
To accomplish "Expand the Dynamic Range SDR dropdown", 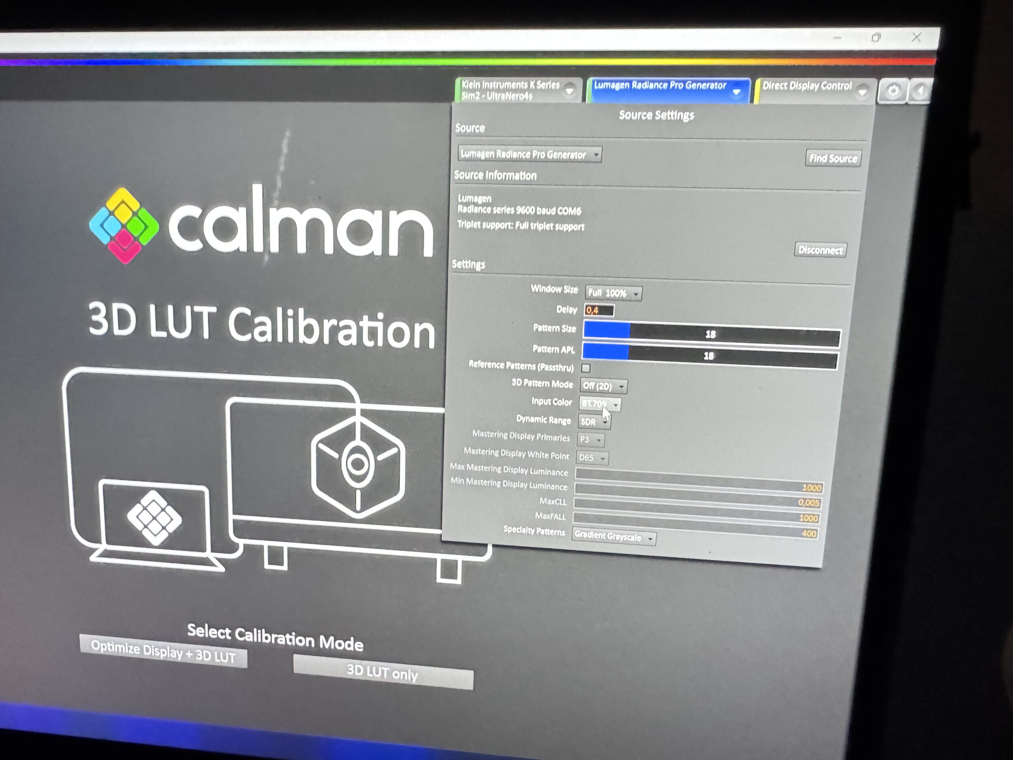I will (594, 422).
